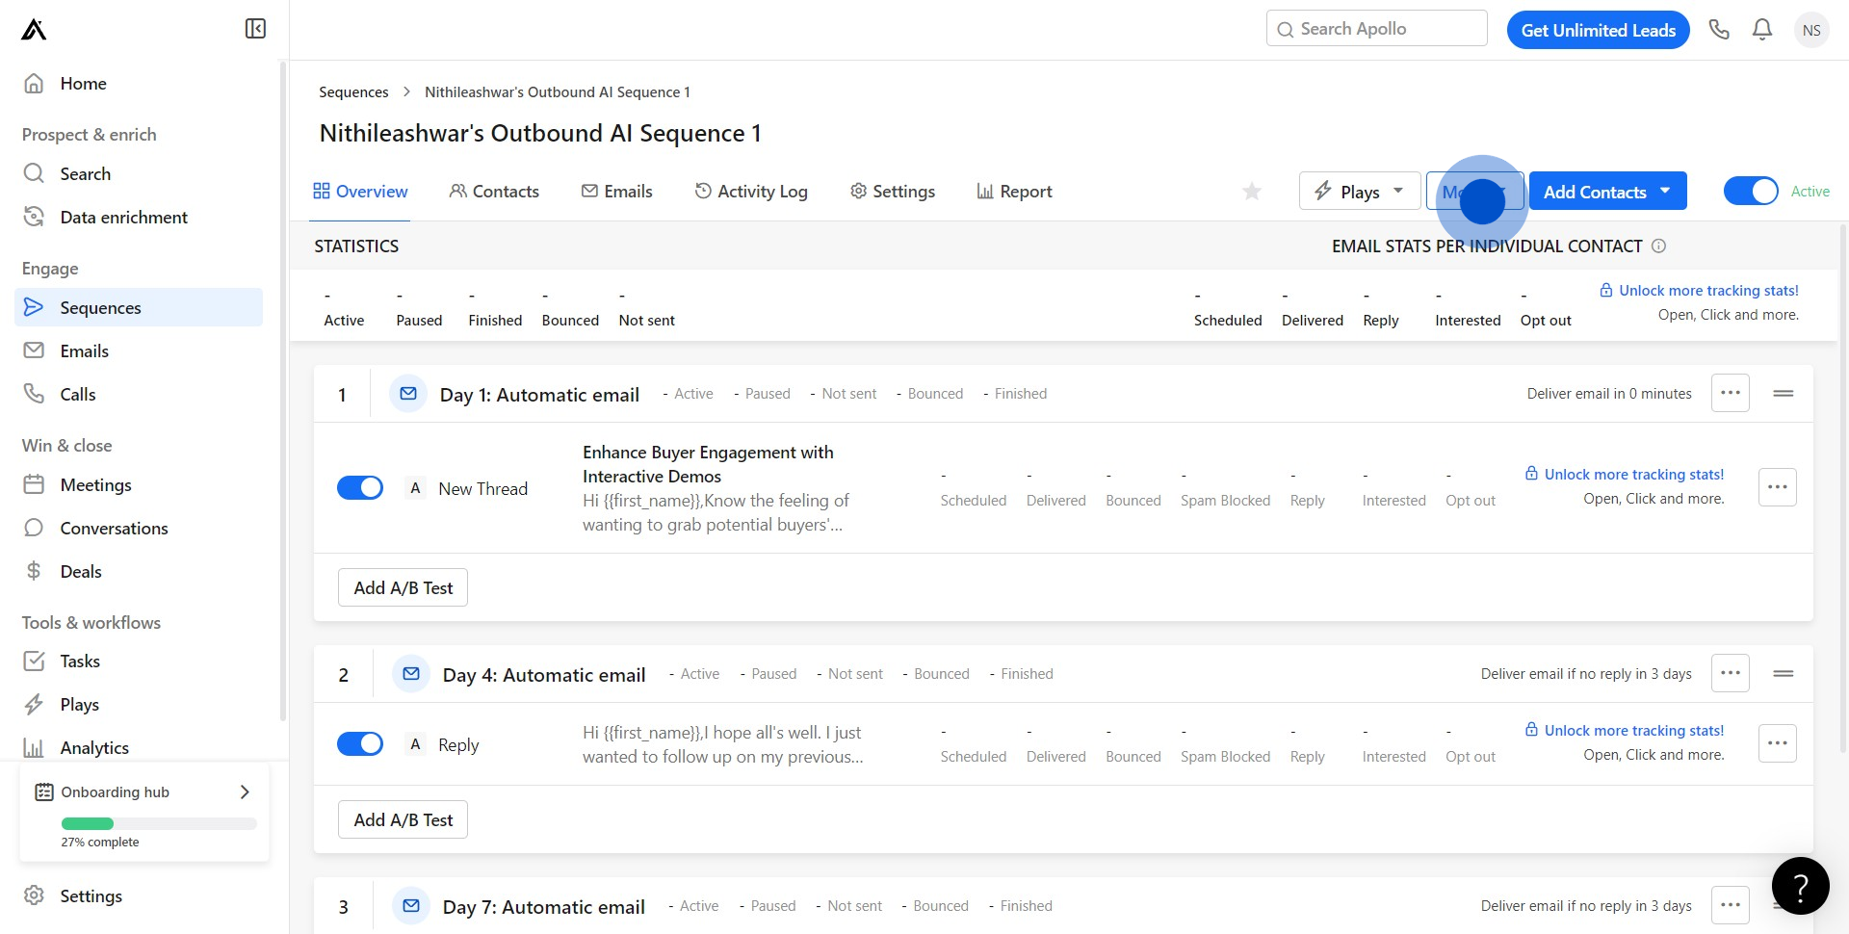Open the notifications bell
The image size is (1849, 934).
1762,30
